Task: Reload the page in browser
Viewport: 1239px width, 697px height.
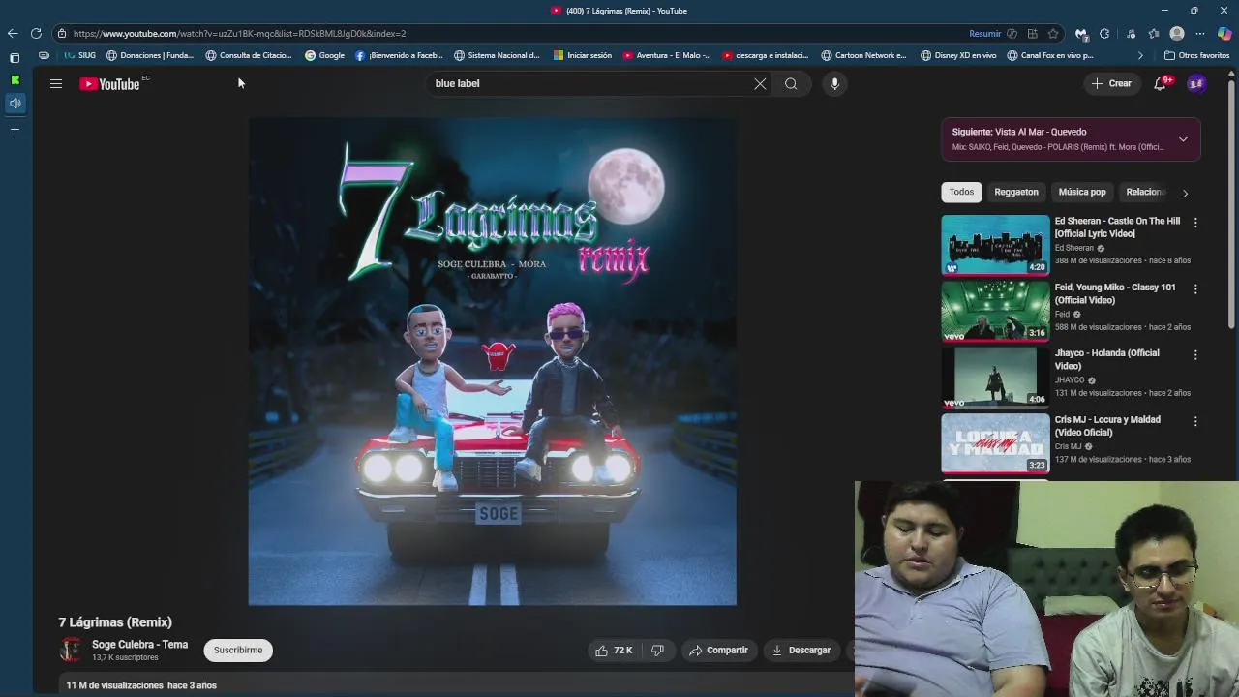Action: click(36, 34)
